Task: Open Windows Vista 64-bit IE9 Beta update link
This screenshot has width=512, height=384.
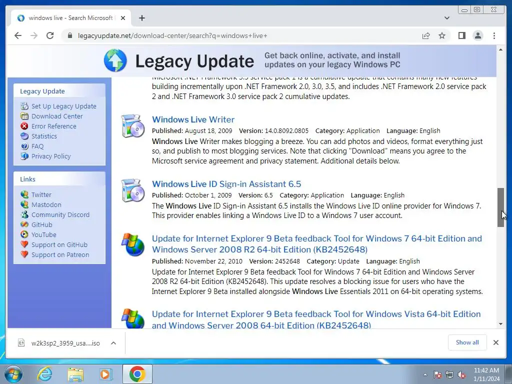Action: click(x=316, y=319)
